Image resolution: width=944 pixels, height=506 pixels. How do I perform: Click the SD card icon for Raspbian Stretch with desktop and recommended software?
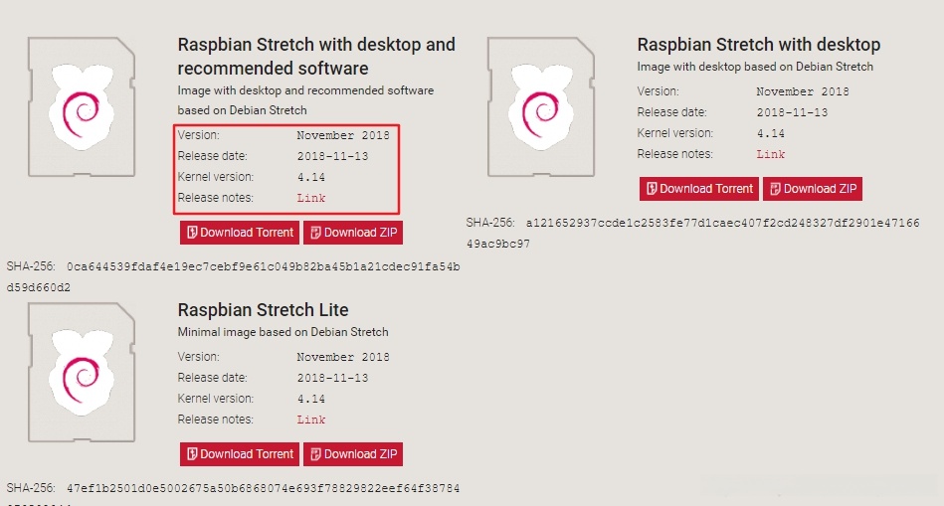82,107
